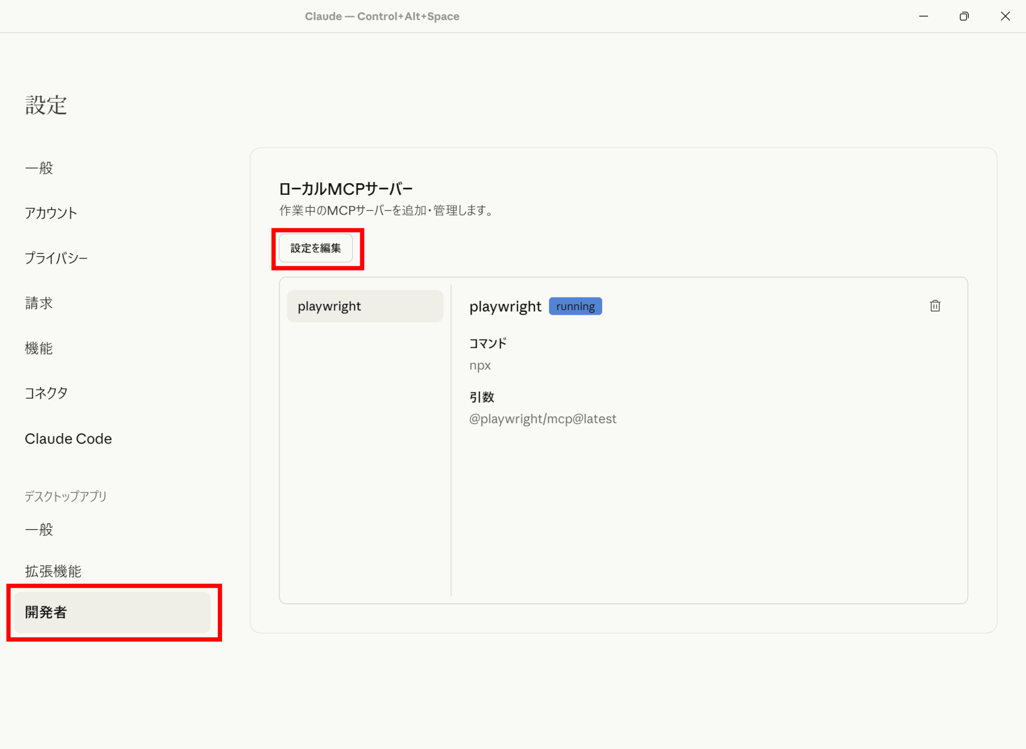The image size is (1026, 749).
Task: Go to 拡張機能 extensions page
Action: coord(53,571)
